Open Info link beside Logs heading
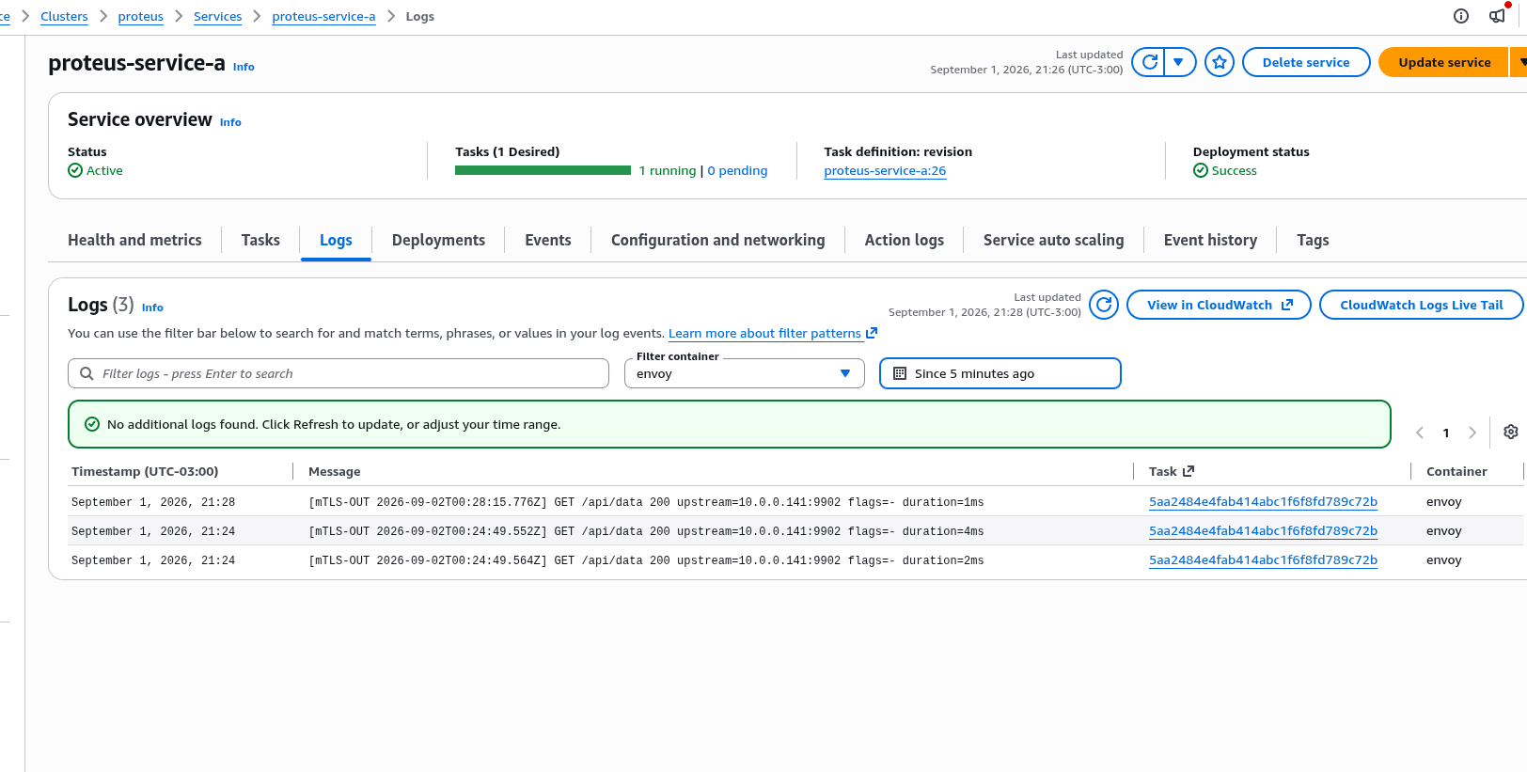This screenshot has height=772, width=1527. pos(152,307)
